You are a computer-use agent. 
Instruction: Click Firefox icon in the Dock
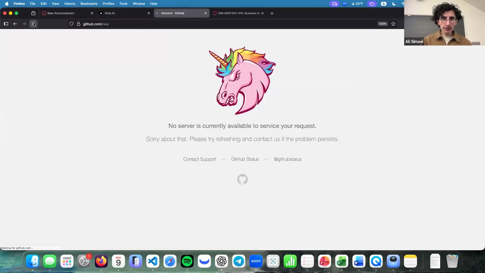point(101,261)
